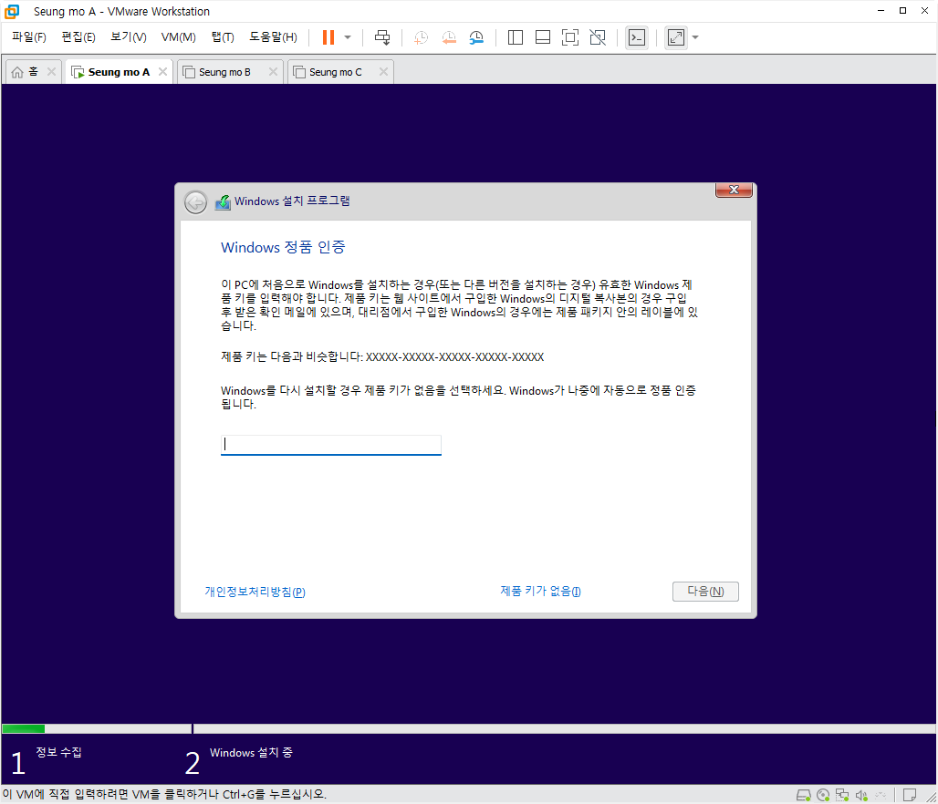Expand the power options dropdown arrow
Viewport: 938px width, 804px height.
click(x=348, y=37)
